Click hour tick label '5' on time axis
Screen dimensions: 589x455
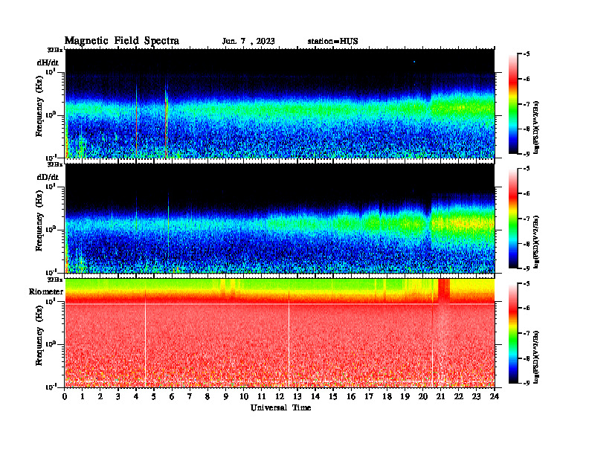click(x=154, y=396)
